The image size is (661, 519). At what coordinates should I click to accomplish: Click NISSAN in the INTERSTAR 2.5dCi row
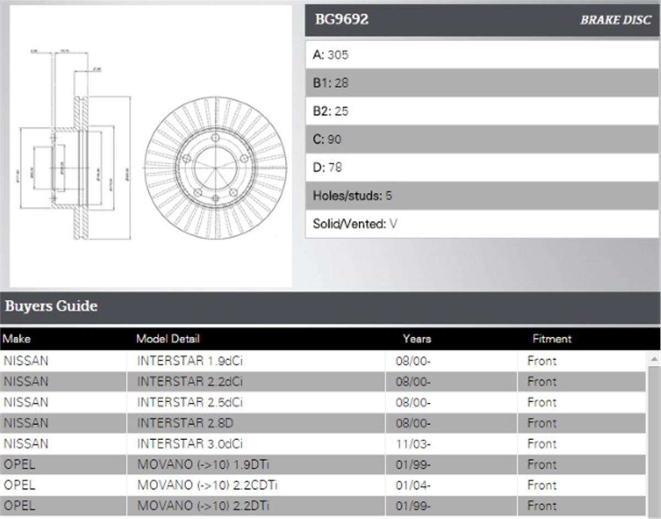(x=26, y=402)
